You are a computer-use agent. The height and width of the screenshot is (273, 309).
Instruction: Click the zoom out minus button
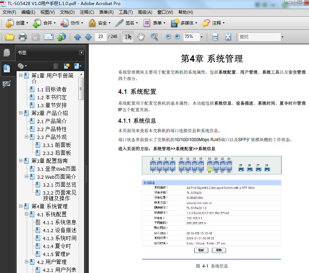[168, 36]
